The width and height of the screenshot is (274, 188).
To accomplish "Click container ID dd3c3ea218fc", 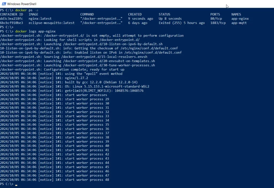I will [12, 18].
